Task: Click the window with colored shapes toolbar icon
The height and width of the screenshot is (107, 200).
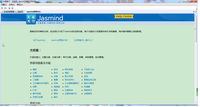Action: pyautogui.click(x=9, y=8)
